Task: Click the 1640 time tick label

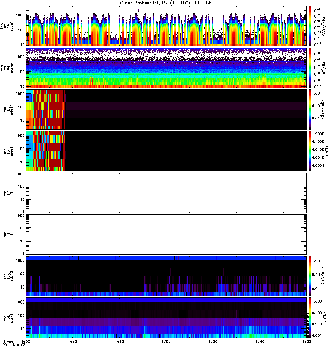Action: pos(119,341)
